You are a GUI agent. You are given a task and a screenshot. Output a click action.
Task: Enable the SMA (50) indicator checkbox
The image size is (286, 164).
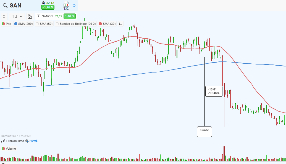[37, 24]
